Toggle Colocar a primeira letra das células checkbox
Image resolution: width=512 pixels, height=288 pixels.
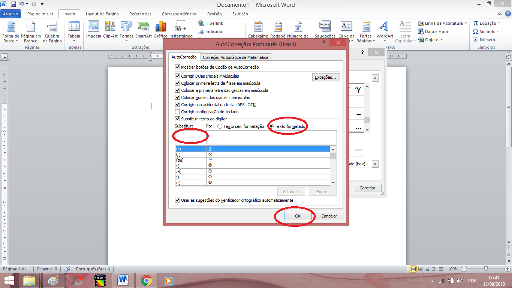pyautogui.click(x=178, y=90)
